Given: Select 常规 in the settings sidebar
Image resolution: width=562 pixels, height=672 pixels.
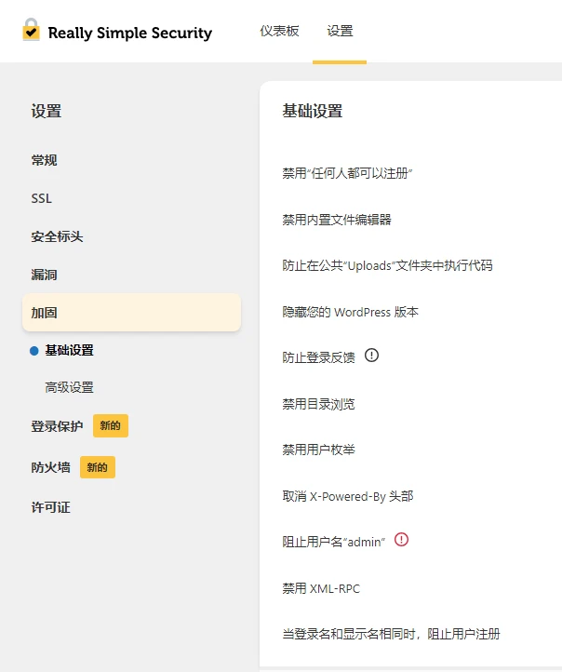Looking at the screenshot, I should (x=44, y=160).
